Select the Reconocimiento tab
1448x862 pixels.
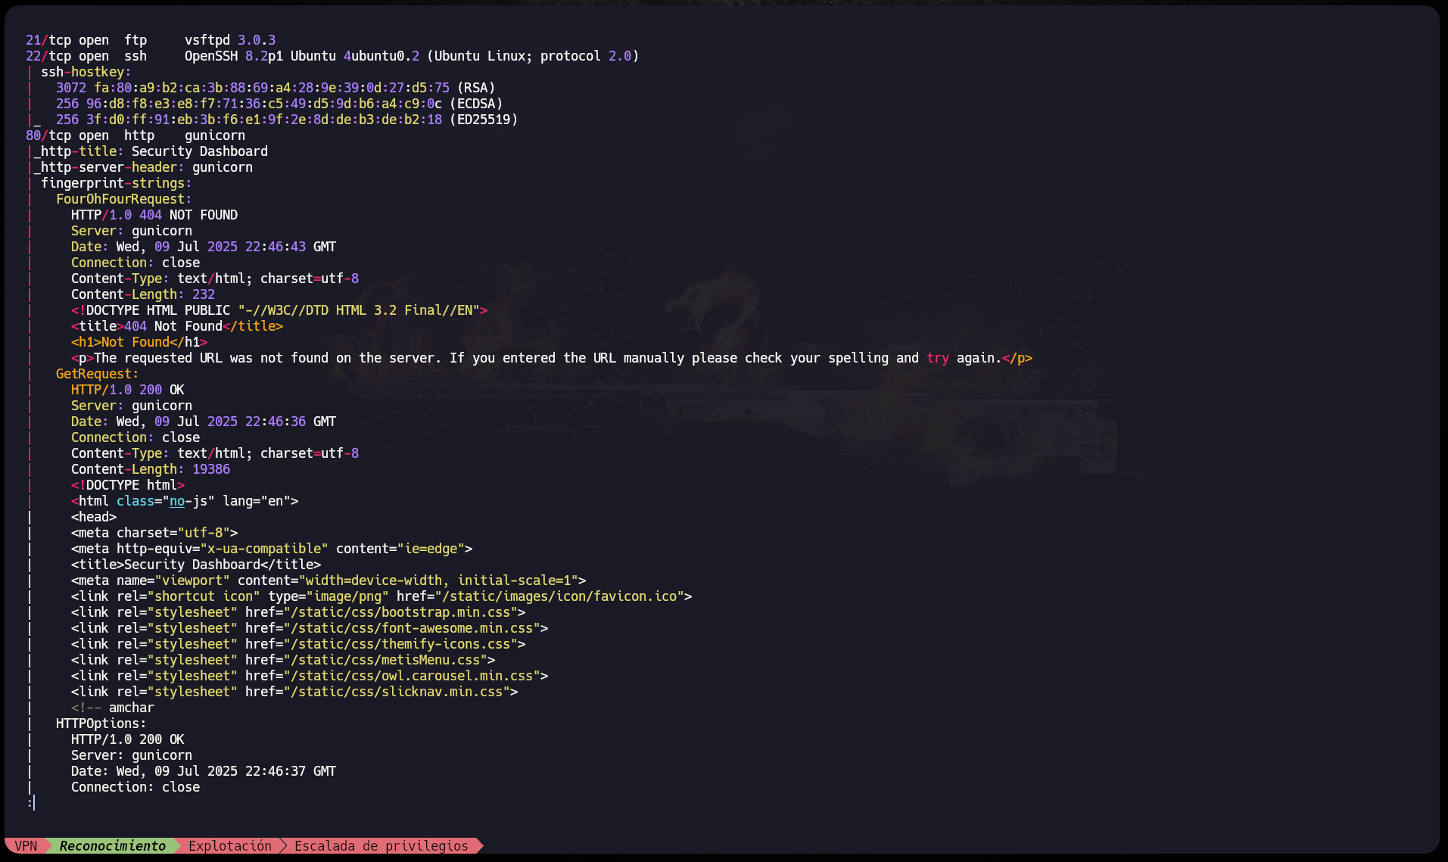(112, 845)
